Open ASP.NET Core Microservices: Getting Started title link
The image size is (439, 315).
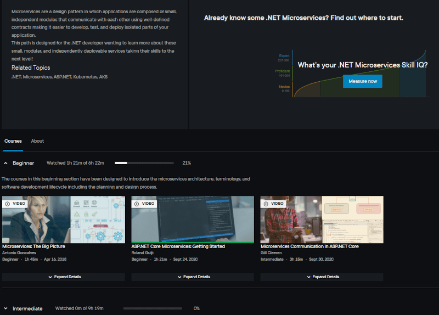coord(178,246)
